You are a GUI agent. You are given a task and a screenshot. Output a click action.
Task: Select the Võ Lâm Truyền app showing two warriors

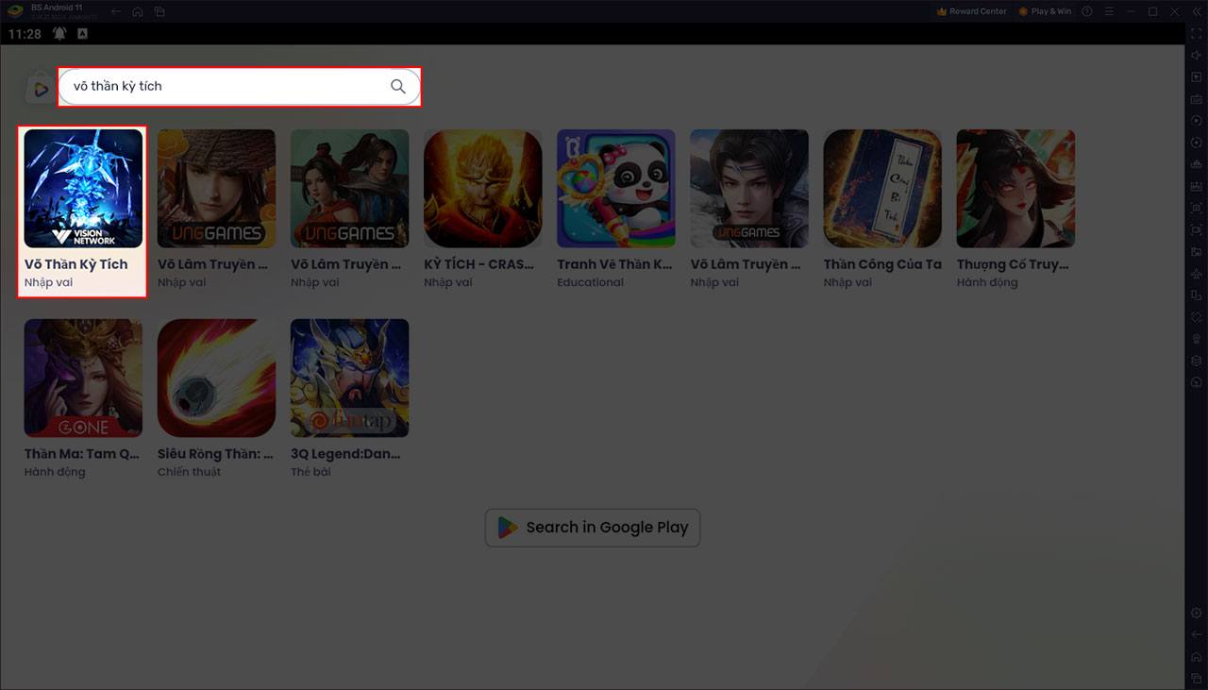coord(349,210)
